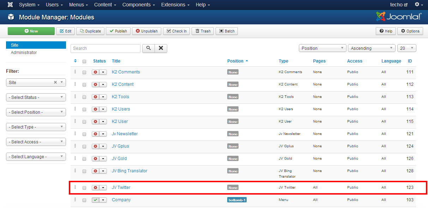This screenshot has width=428, height=208.
Task: Toggle unpublished status icon for K2 Users
Action: [x=96, y=109]
